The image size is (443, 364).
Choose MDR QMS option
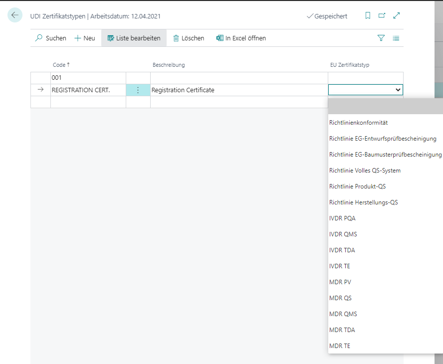click(343, 314)
